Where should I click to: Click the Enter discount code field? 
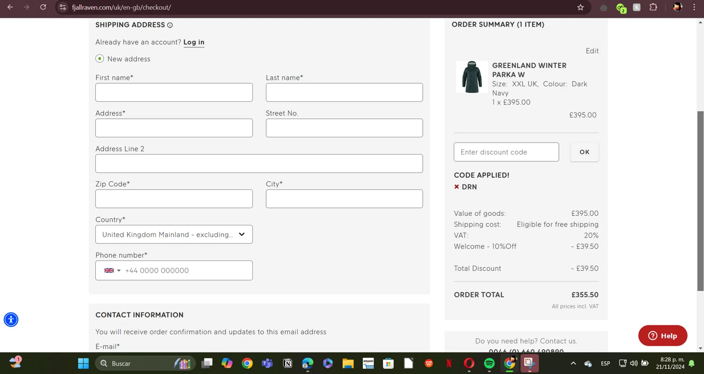(x=506, y=152)
